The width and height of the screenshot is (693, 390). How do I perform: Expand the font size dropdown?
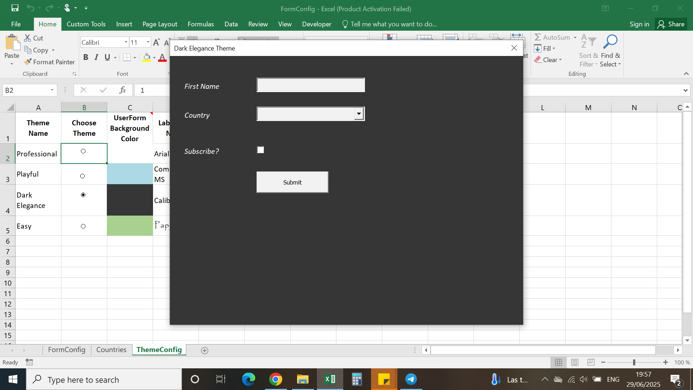point(148,42)
